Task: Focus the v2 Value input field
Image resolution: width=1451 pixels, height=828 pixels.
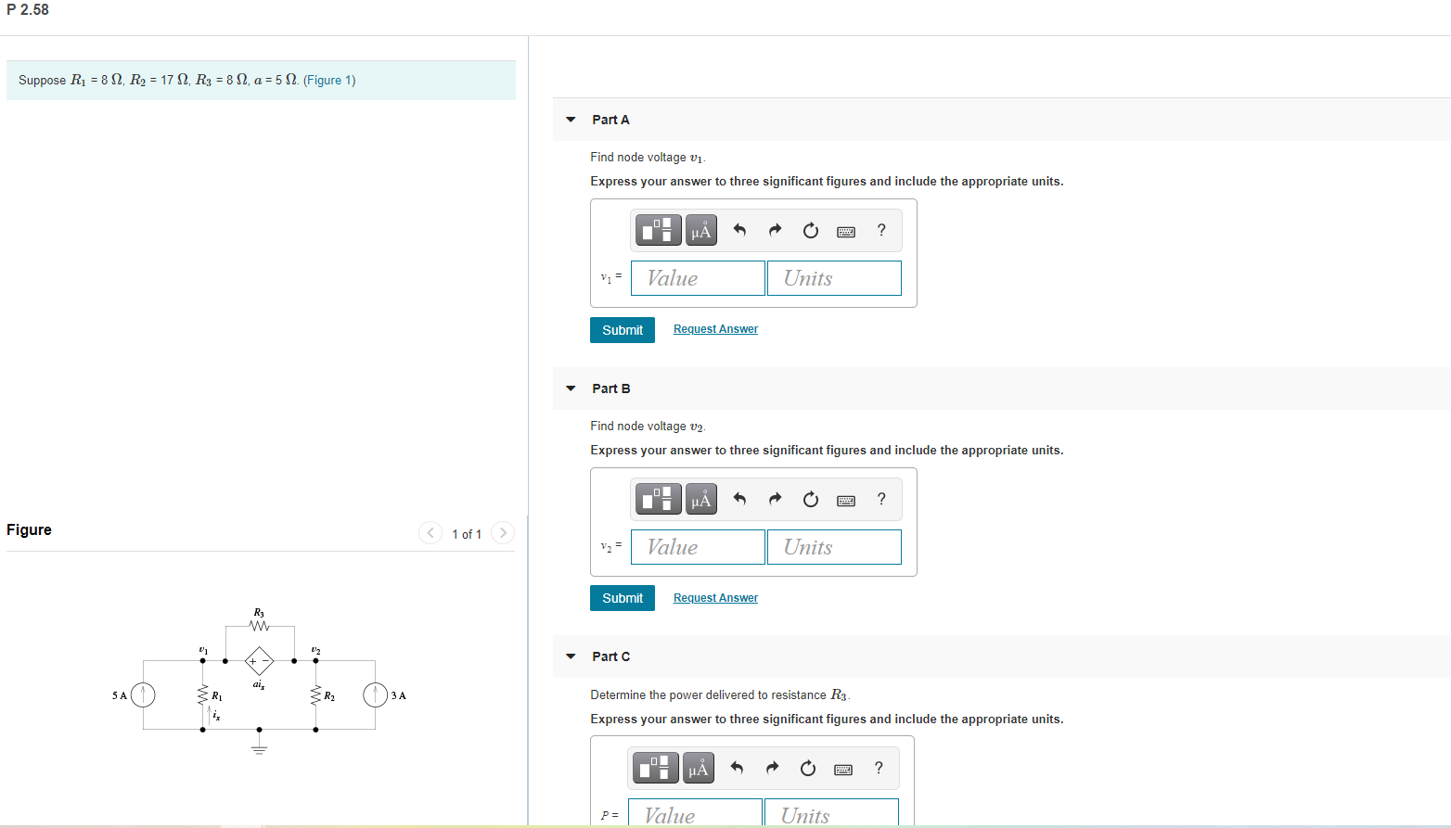Action: (x=698, y=547)
